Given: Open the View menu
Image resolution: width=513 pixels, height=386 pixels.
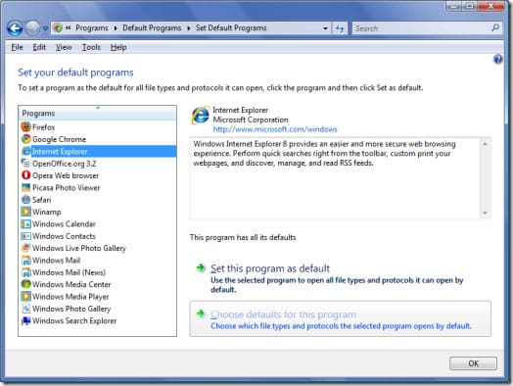Looking at the screenshot, I should pos(64,47).
